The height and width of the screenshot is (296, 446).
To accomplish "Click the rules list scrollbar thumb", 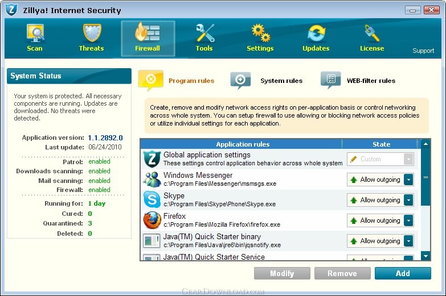I will [425, 177].
